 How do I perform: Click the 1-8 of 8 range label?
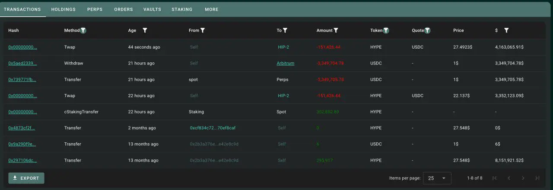tap(475, 178)
